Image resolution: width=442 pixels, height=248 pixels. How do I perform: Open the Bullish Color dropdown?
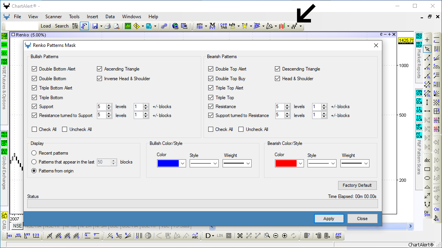(183, 164)
